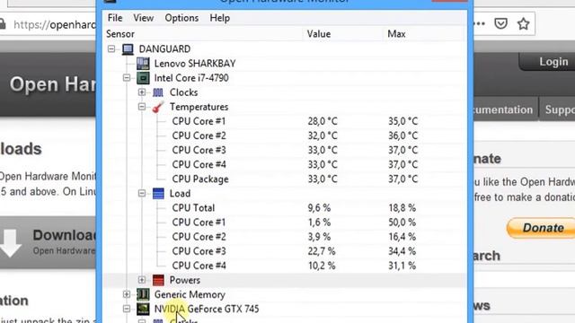575x323 pixels.
Task: Select CPU Core #2 load row
Action: [x=286, y=237]
